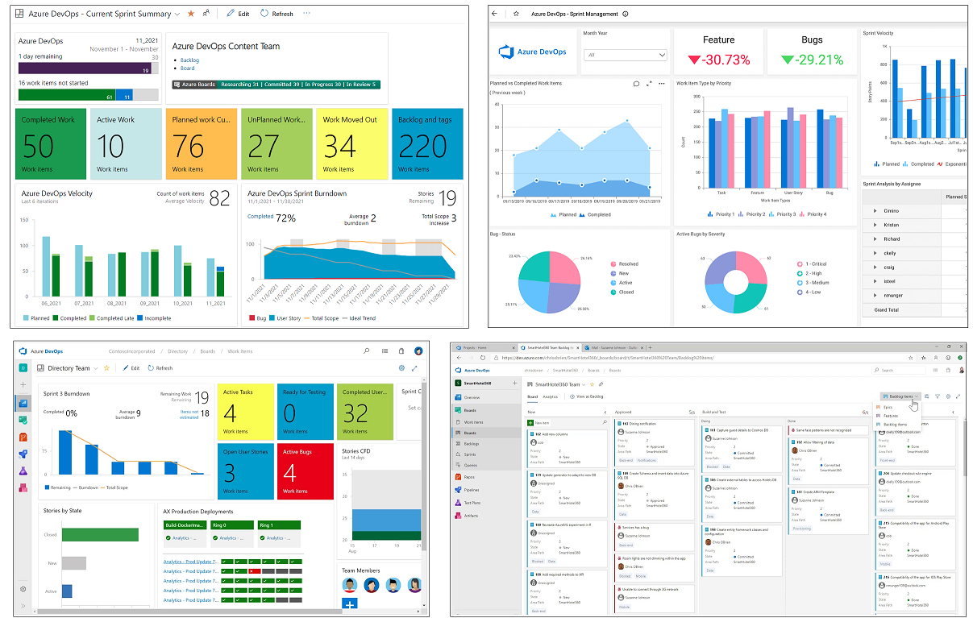Screen dimensions: 973x618
Task: Open project settings gear at Directory sidebar bottom
Action: [23, 589]
